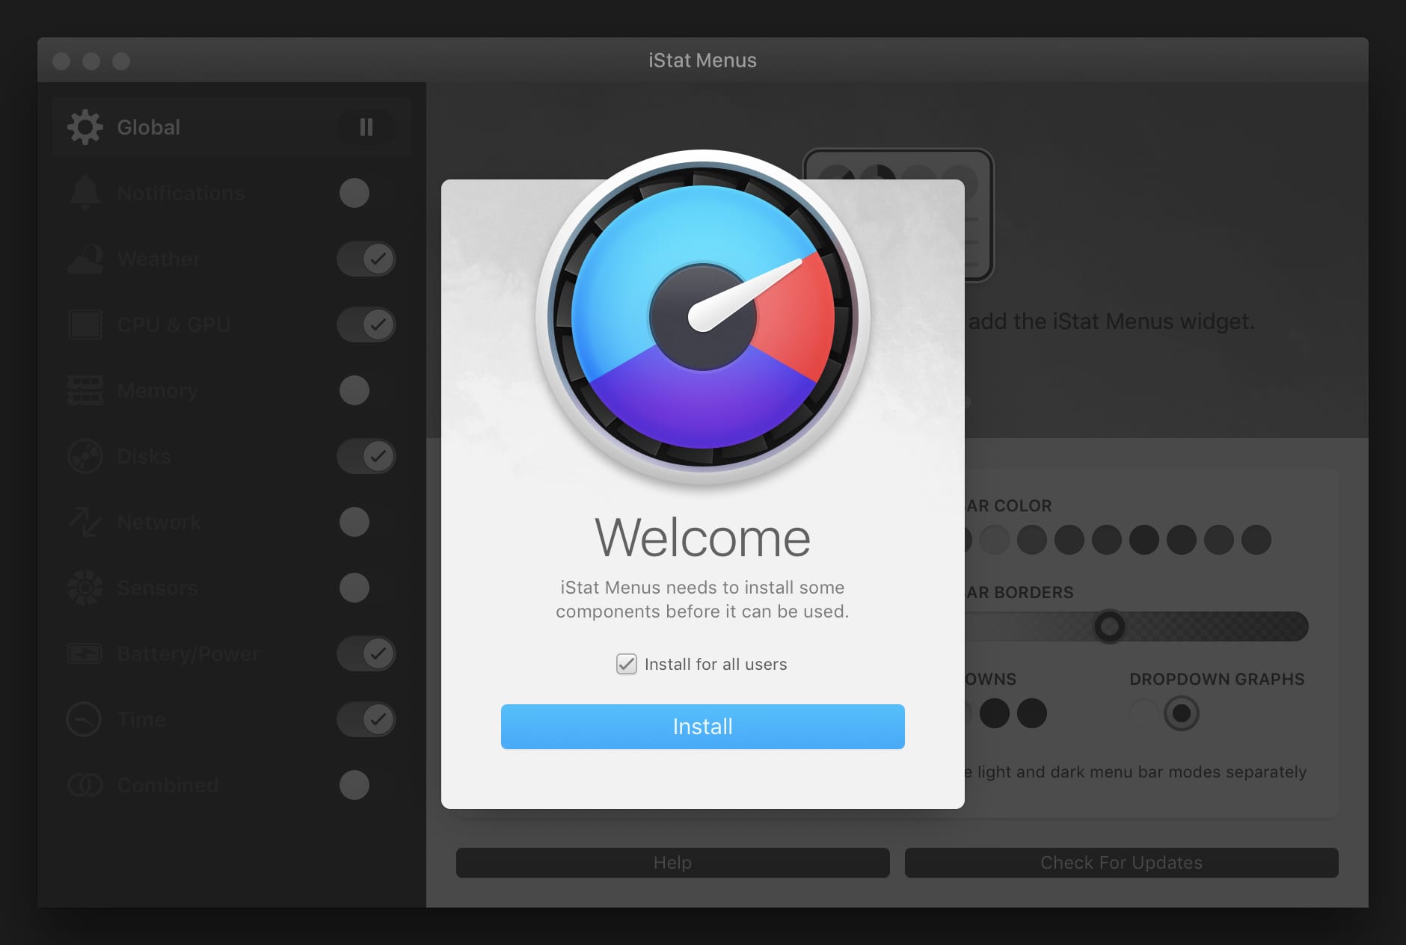Enable the Memory toggle switch
Viewport: 1406px width, 945px height.
click(x=354, y=390)
